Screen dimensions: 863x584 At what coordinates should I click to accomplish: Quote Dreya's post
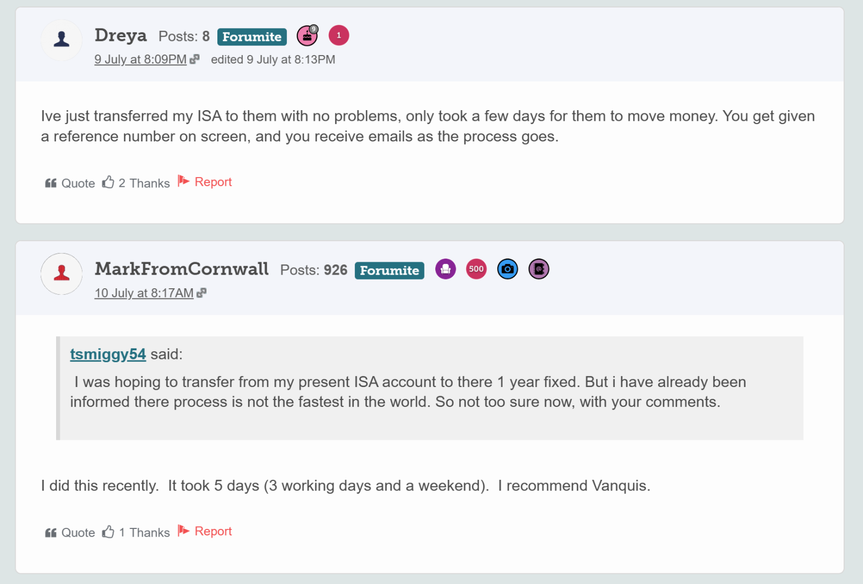coord(70,183)
